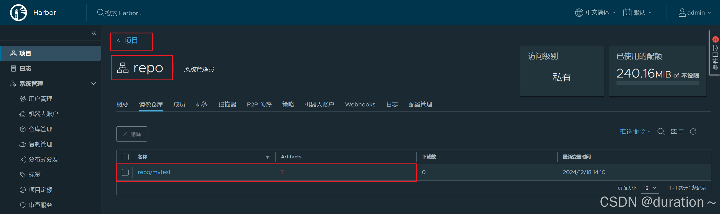
Task: Check the repo/mytest row checkbox
Action: coord(125,172)
